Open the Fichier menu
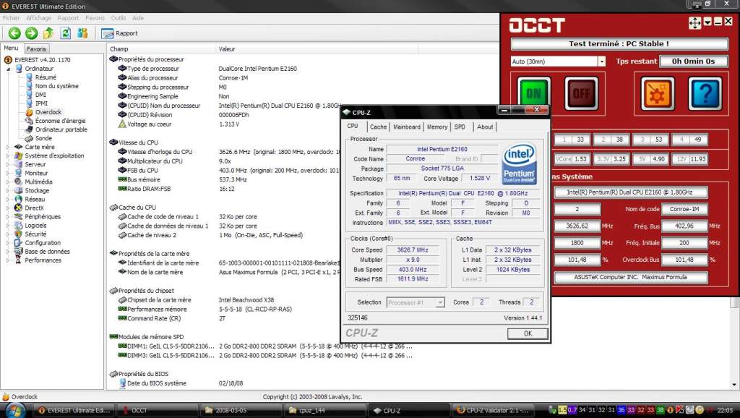 (12, 18)
